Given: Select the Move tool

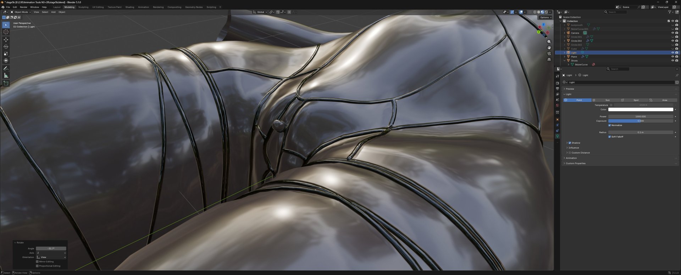Looking at the screenshot, I should point(6,40).
